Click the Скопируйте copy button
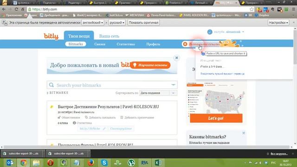Image resolution: width=297 pixels, height=167 pixels. pyautogui.click(x=121, y=128)
